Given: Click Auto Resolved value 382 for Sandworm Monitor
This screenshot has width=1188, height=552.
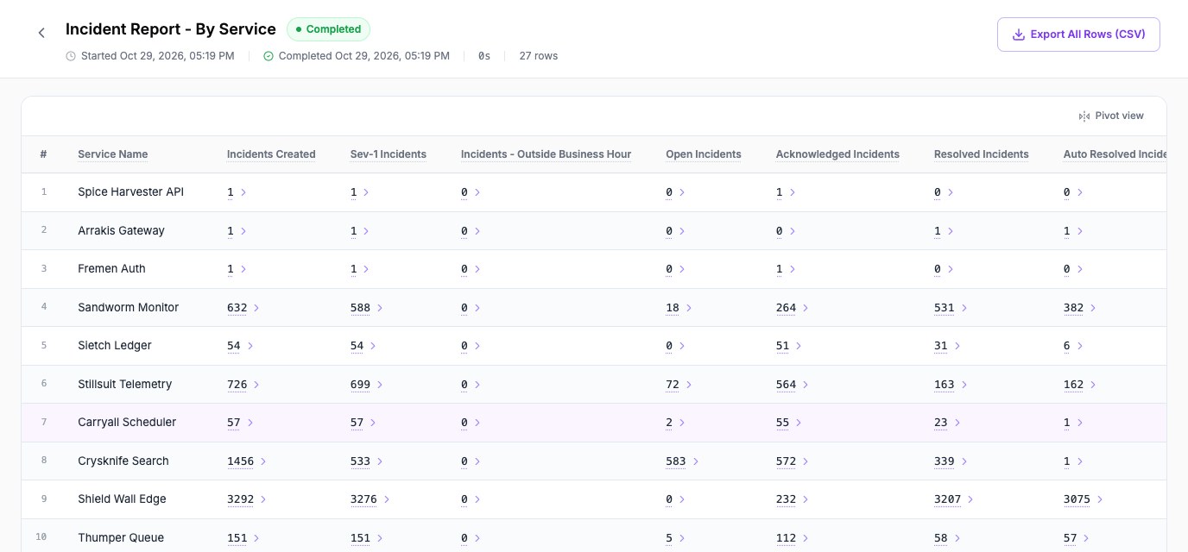Looking at the screenshot, I should (1073, 308).
